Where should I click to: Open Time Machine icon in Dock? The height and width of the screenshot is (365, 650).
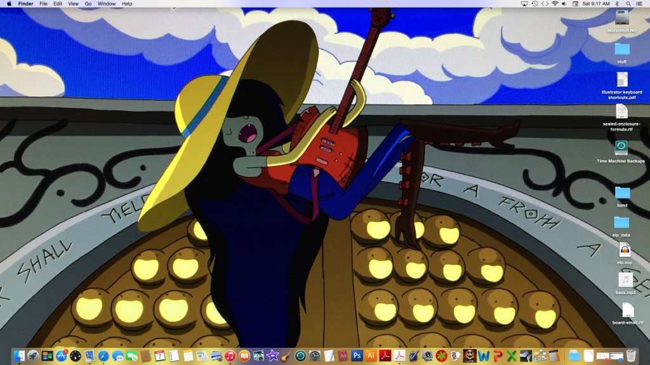pyautogui.click(x=300, y=356)
